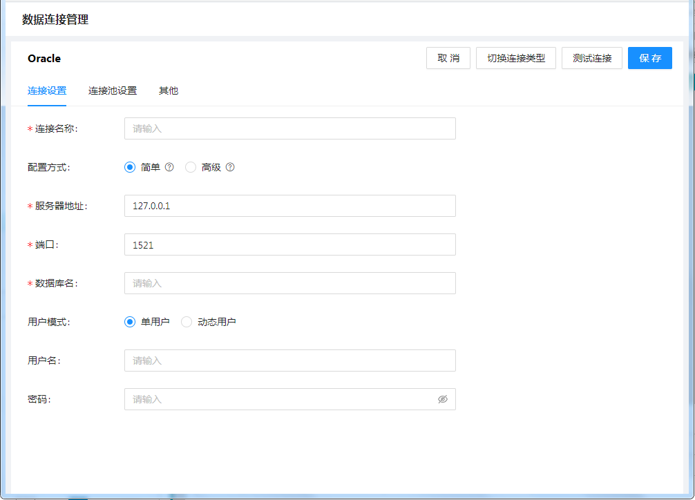Select the 简单 configuration radio button
The height and width of the screenshot is (500, 695).
(130, 167)
